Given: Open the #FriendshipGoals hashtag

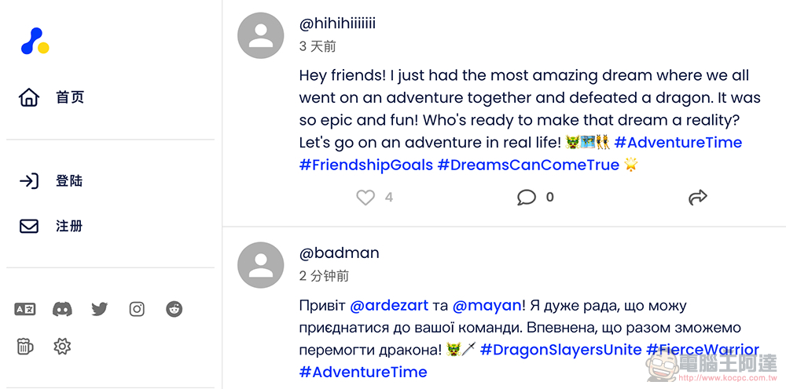Looking at the screenshot, I should (365, 165).
